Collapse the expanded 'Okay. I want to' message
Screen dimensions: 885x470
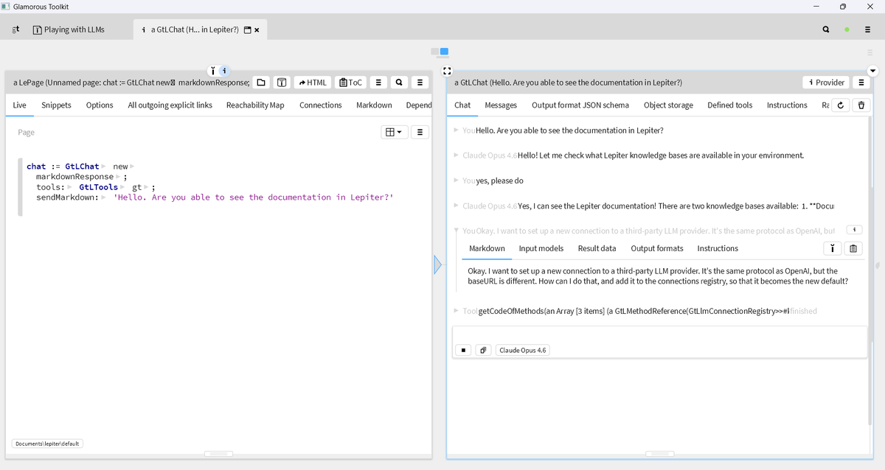pyautogui.click(x=457, y=231)
